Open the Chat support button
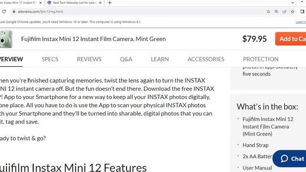 pyautogui.click(x=290, y=159)
